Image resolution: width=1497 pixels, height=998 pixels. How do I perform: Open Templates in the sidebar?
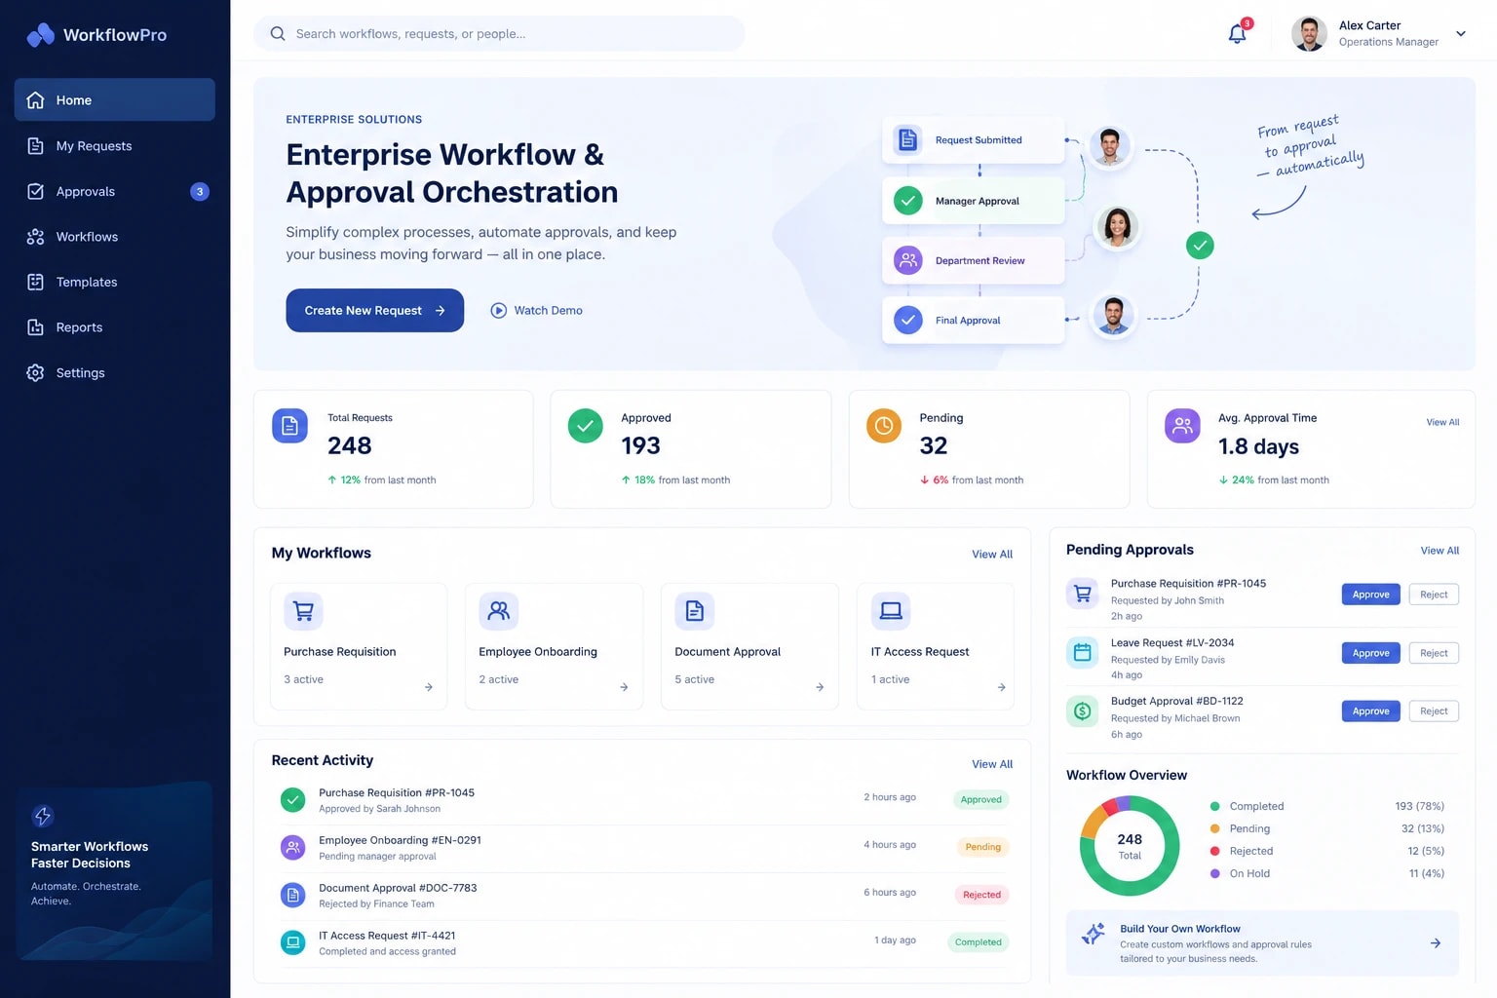pos(115,283)
